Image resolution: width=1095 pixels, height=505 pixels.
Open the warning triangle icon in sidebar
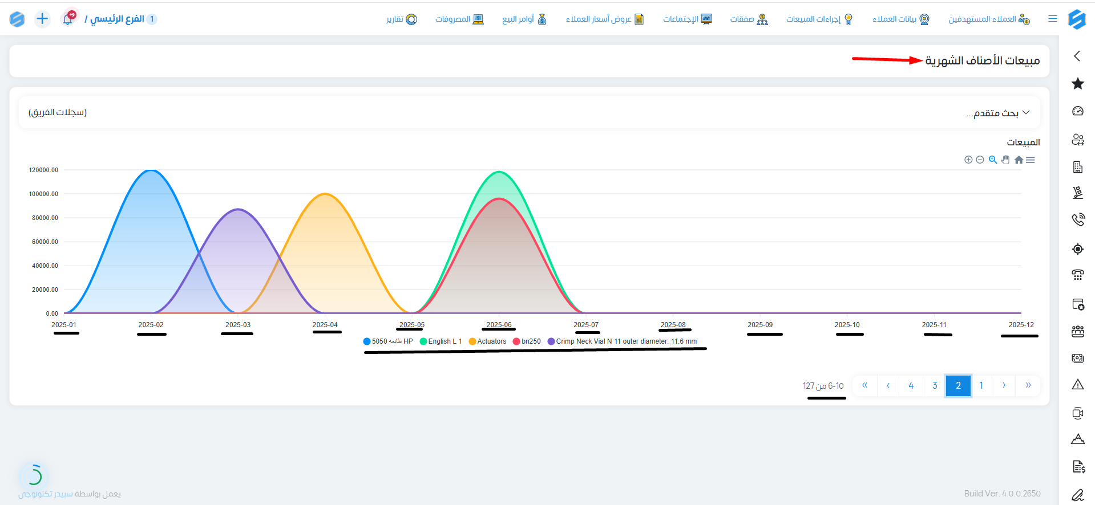pos(1077,385)
